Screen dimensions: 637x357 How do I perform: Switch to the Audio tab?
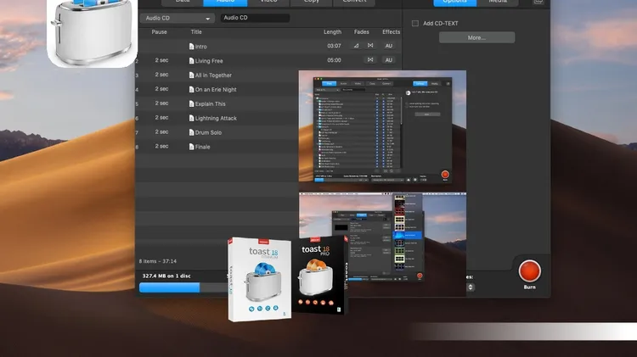point(225,2)
